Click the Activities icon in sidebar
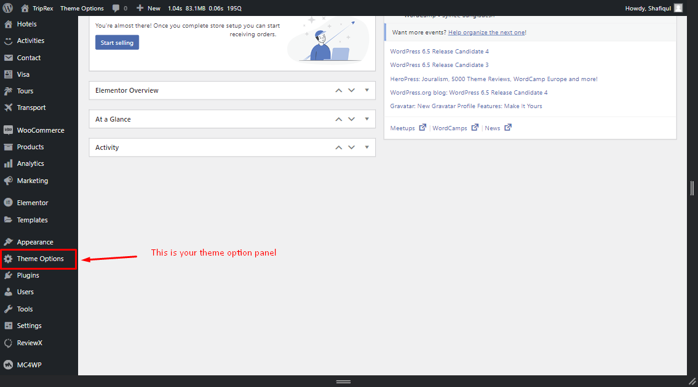 point(8,41)
